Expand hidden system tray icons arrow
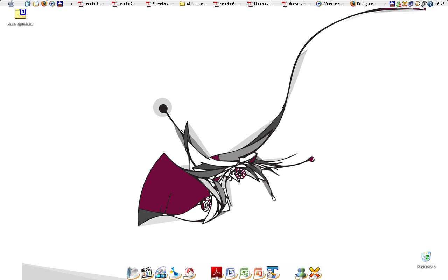The image size is (448, 280). [x=386, y=4]
